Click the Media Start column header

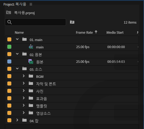coord(115,32)
